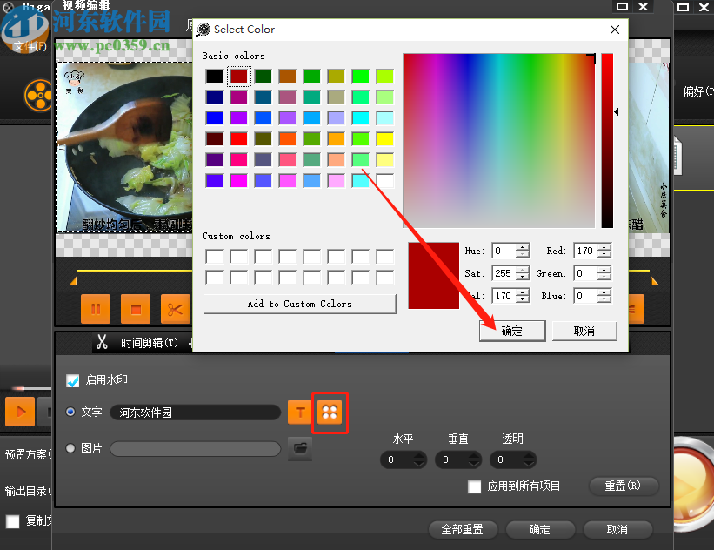714x550 pixels.
Task: Enable the 应用到所有项目 checkbox
Action: [x=475, y=486]
